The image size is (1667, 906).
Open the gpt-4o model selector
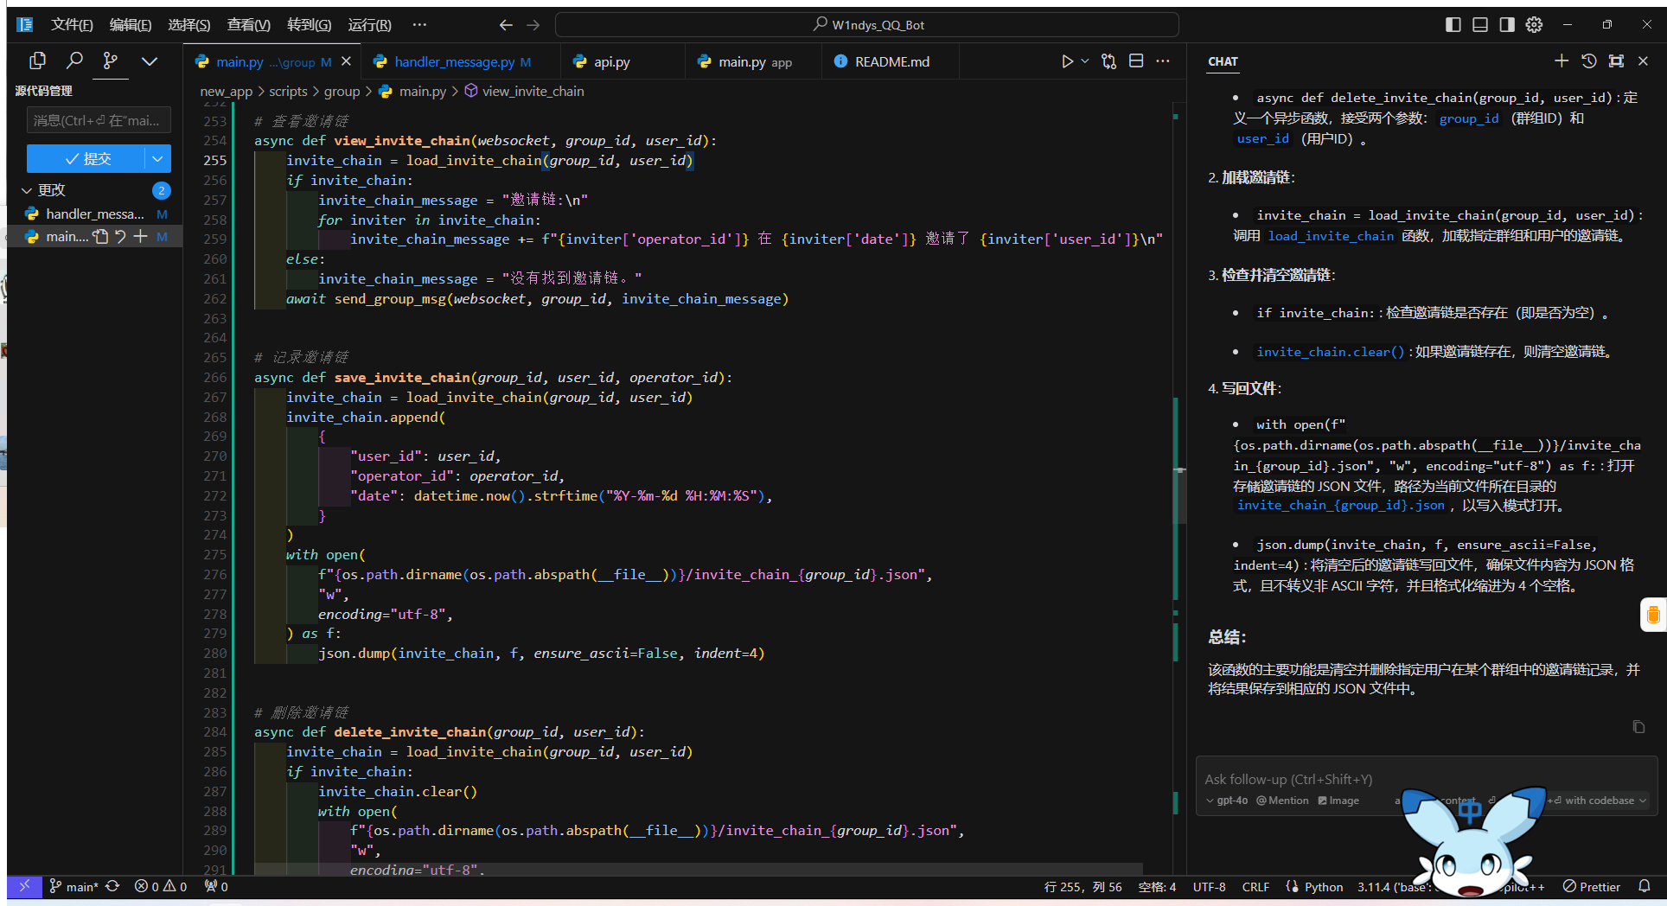[1227, 801]
